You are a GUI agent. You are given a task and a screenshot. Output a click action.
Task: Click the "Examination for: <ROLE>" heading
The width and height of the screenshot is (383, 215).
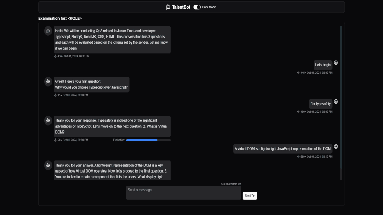click(x=60, y=18)
